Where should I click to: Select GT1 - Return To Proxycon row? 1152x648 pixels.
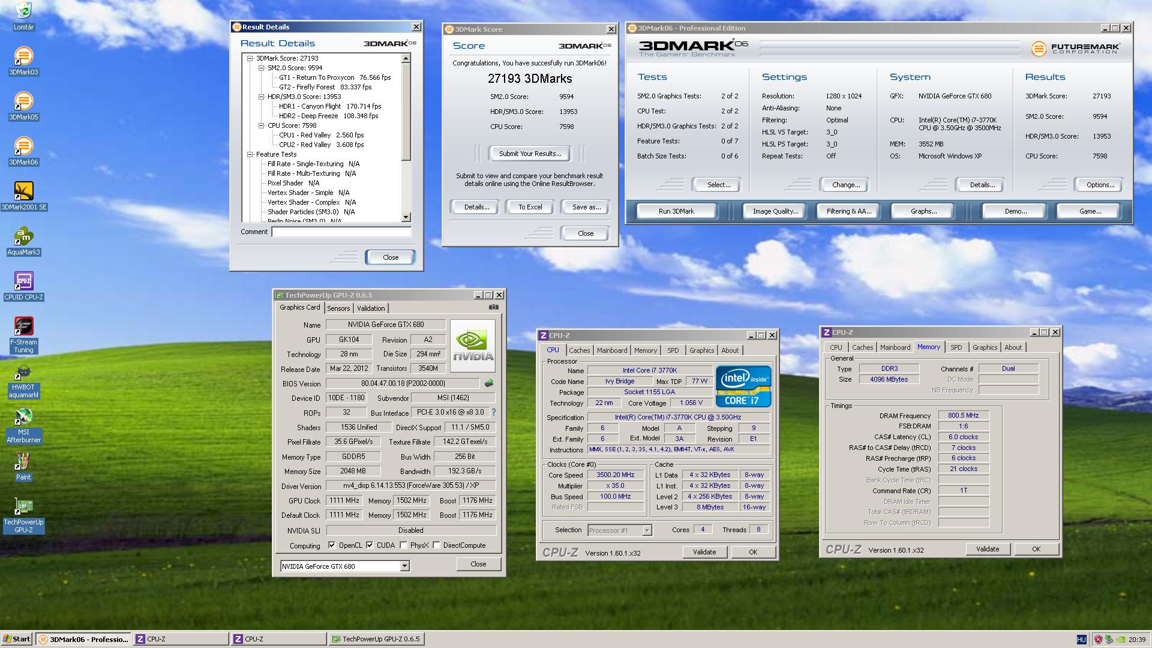click(x=335, y=77)
